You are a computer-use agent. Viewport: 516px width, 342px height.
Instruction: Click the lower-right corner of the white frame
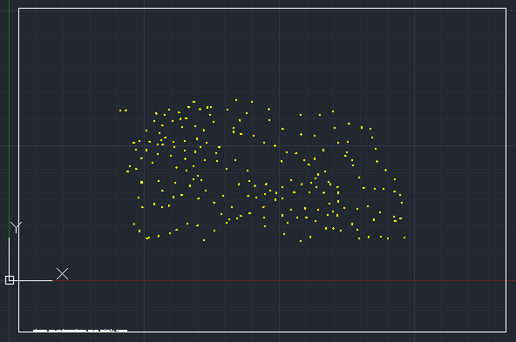(x=506, y=332)
